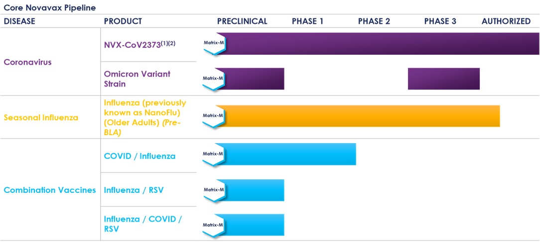Select the Coronavirus disease category label

(x=27, y=62)
